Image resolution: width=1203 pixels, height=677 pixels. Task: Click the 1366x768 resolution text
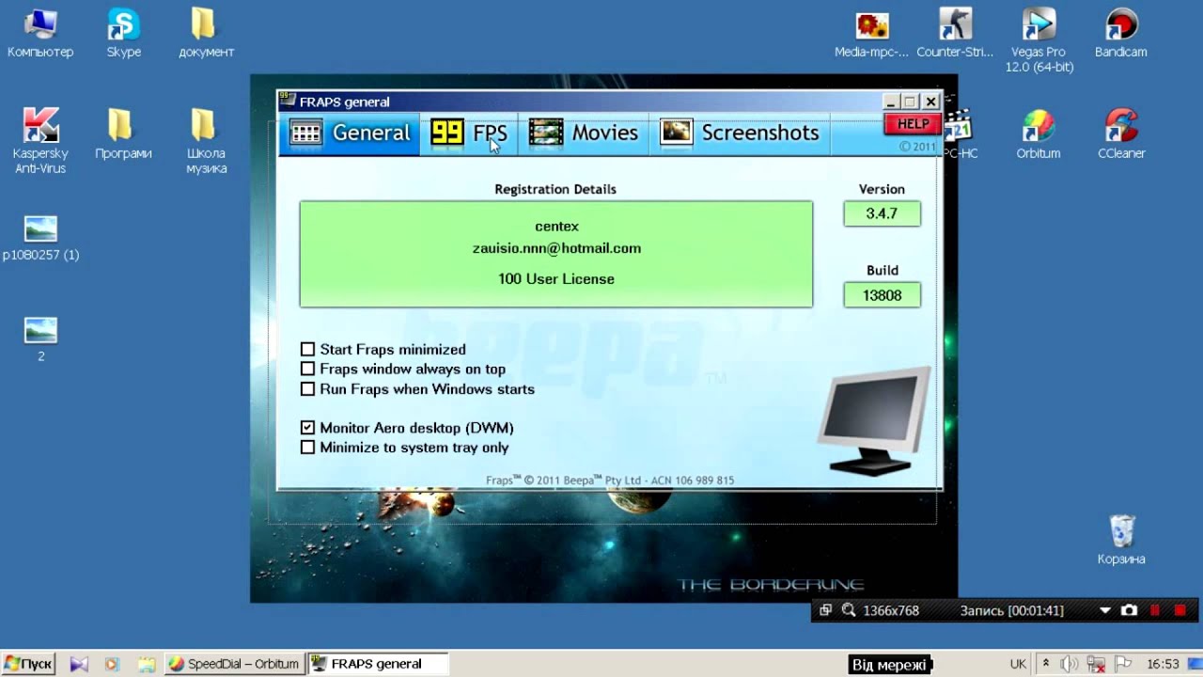click(891, 611)
